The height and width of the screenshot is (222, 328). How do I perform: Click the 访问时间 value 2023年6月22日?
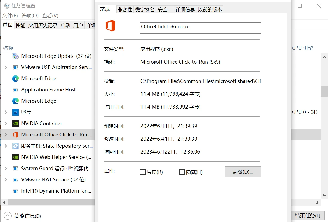tap(170, 152)
